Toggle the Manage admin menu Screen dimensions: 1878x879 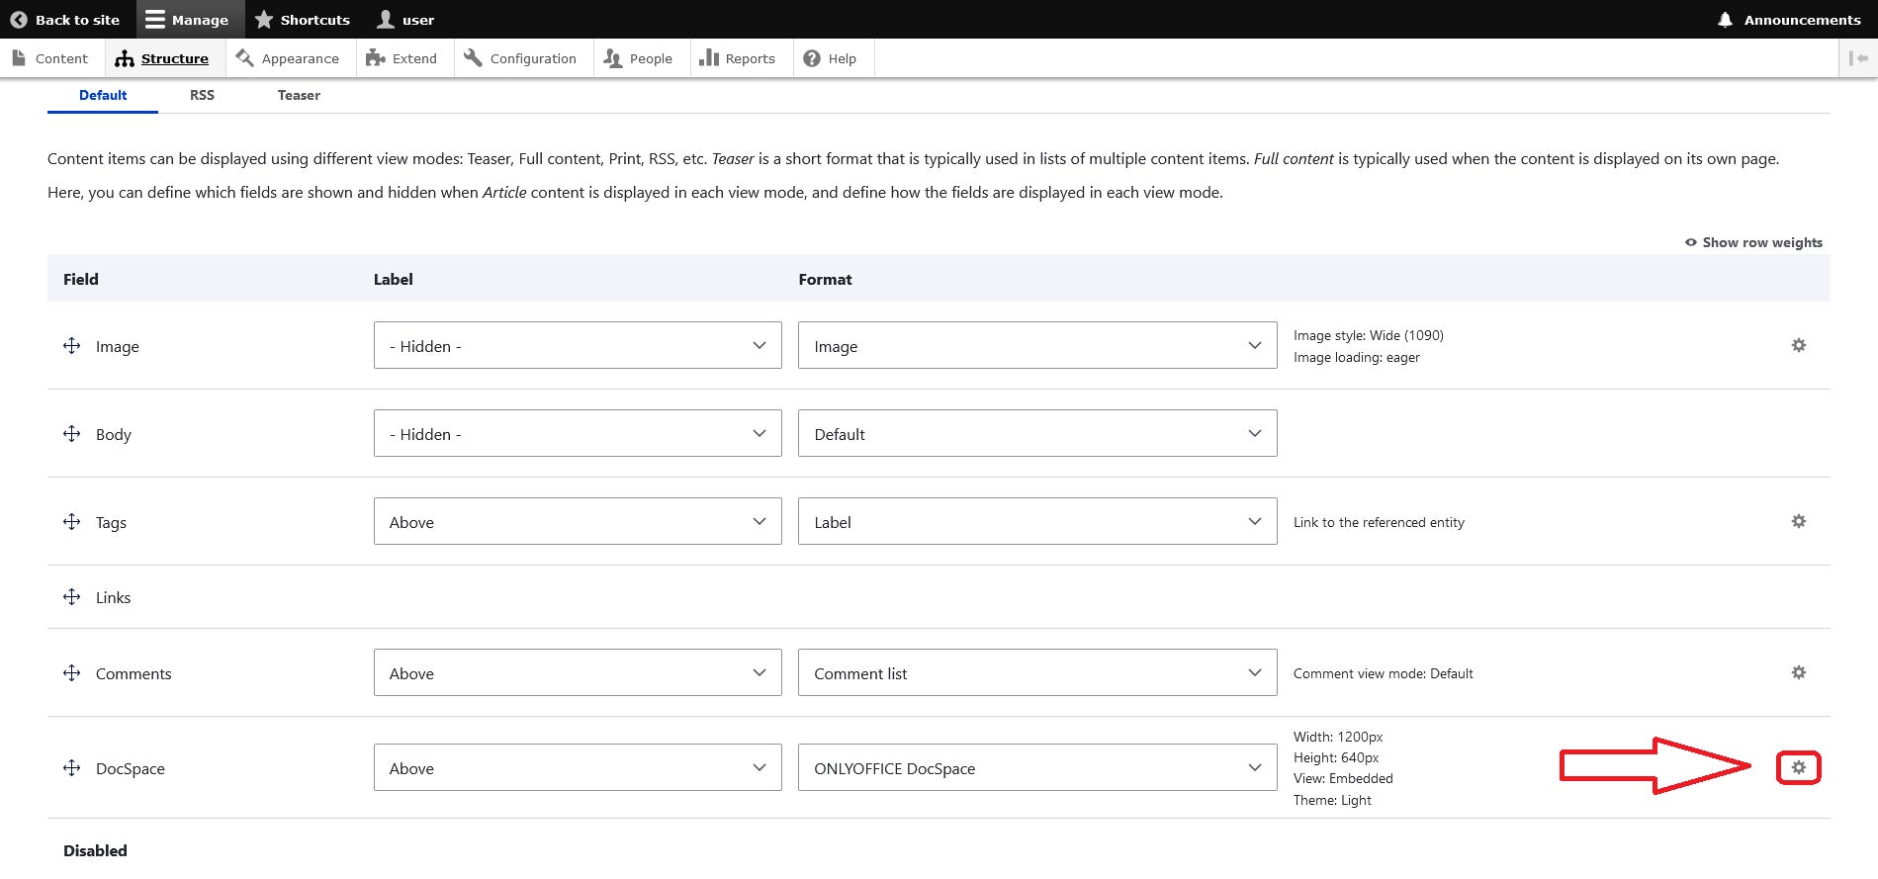click(187, 20)
